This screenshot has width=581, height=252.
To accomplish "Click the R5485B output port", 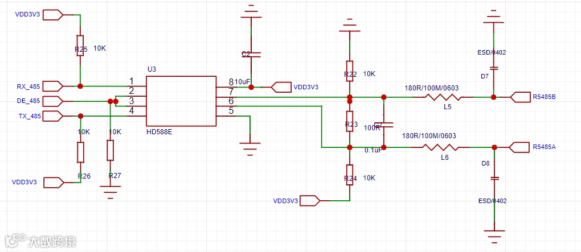I will tap(520, 97).
